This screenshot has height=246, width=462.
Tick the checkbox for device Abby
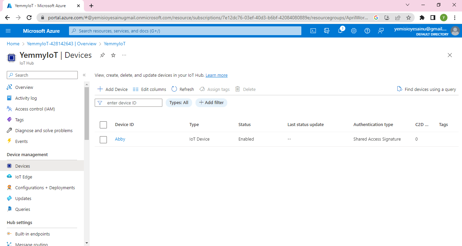pos(103,139)
